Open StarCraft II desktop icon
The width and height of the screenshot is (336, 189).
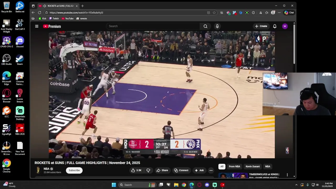click(x=20, y=25)
